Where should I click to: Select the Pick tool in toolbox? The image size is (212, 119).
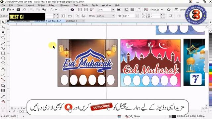coord(3,22)
